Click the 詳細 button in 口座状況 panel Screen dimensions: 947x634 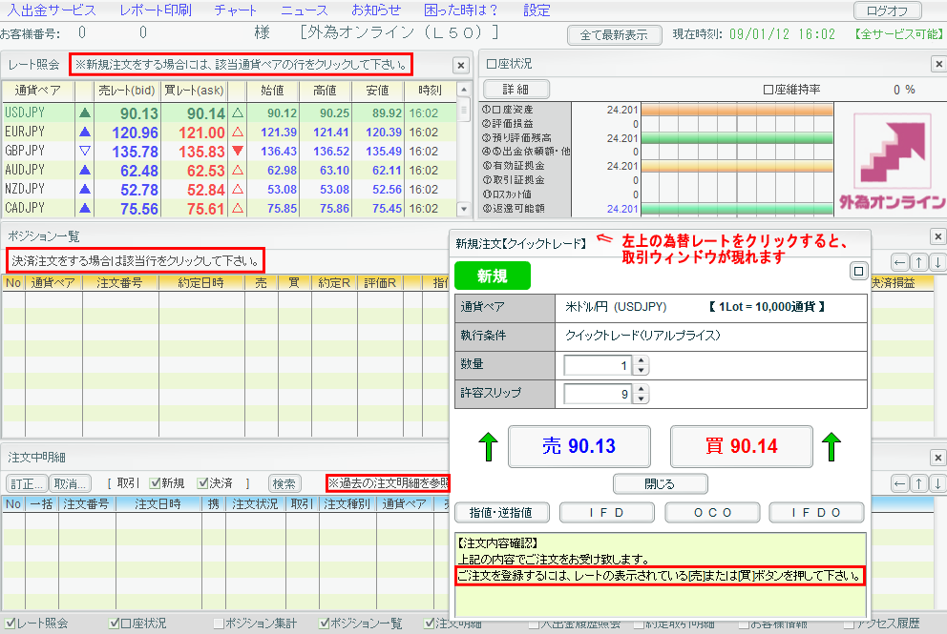pyautogui.click(x=516, y=90)
